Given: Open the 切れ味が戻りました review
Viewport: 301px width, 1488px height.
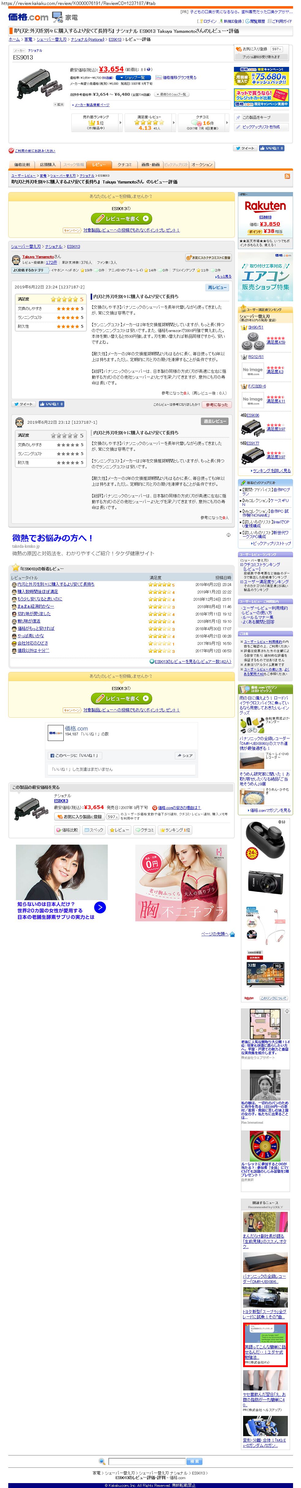Looking at the screenshot, I should click(x=33, y=613).
